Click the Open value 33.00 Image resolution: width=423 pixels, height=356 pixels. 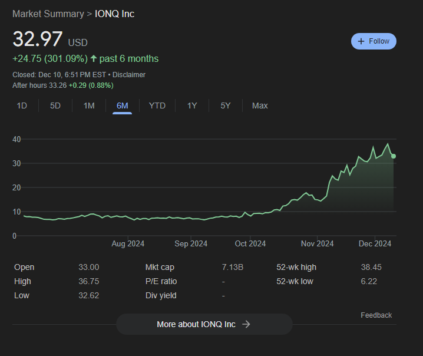click(89, 267)
